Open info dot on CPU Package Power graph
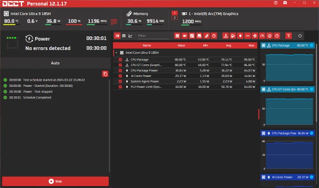Viewport: 319px width, 188px height. tap(312, 133)
